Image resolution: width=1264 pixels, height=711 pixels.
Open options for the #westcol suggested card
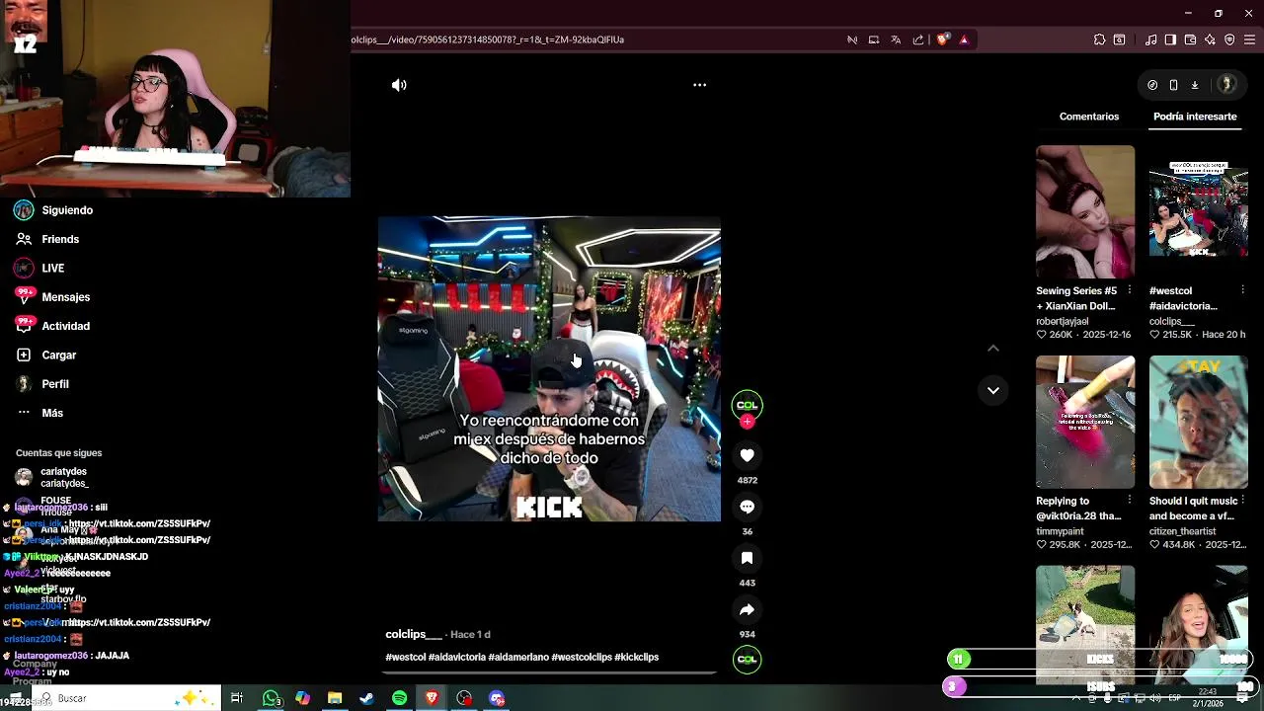[x=1241, y=290]
